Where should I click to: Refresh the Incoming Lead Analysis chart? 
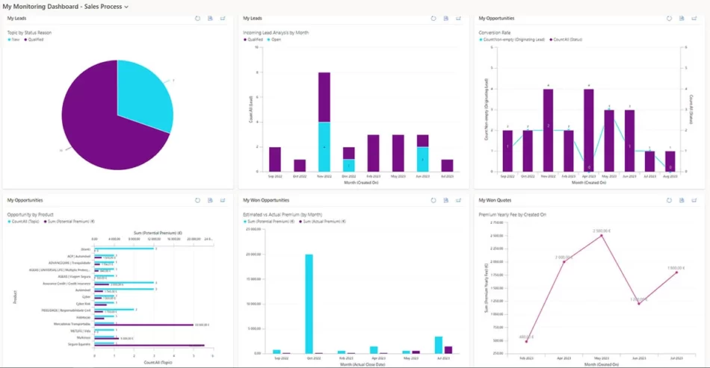(433, 18)
